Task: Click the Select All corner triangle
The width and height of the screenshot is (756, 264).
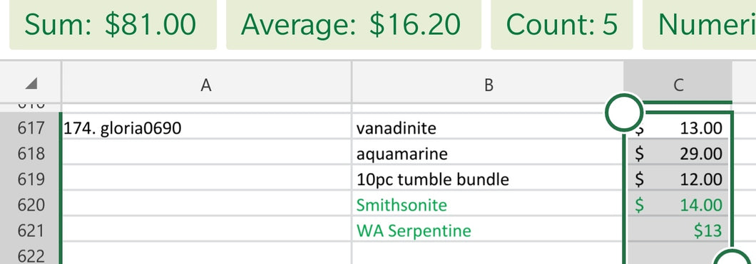Action: (31, 84)
